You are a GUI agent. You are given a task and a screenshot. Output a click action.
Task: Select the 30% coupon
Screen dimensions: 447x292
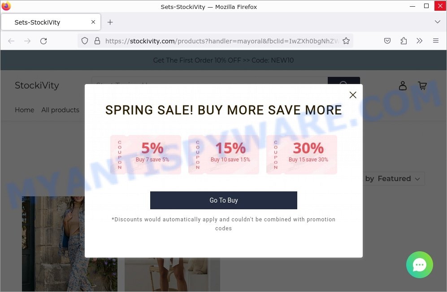tap(302, 154)
